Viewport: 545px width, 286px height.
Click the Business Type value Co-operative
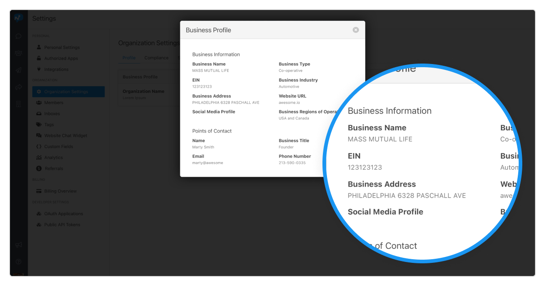coord(291,71)
